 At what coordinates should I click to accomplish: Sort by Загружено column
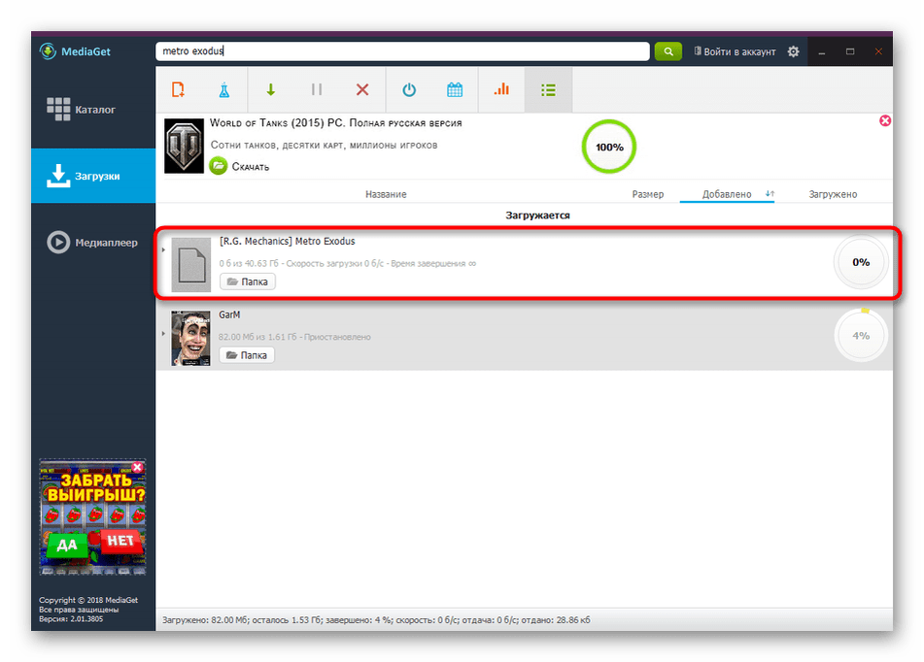click(833, 194)
